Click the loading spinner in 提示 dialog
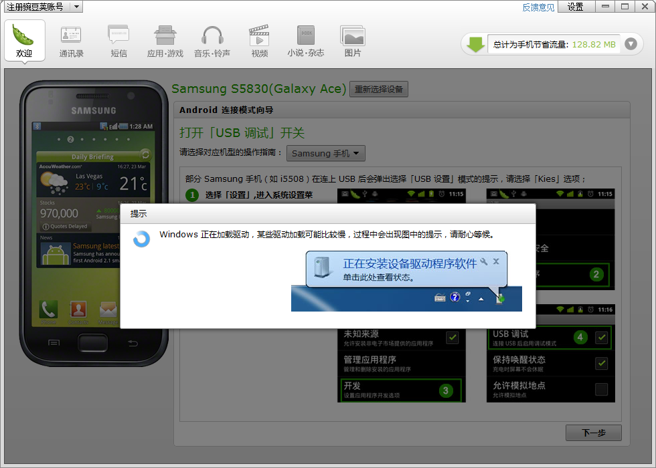 141,239
